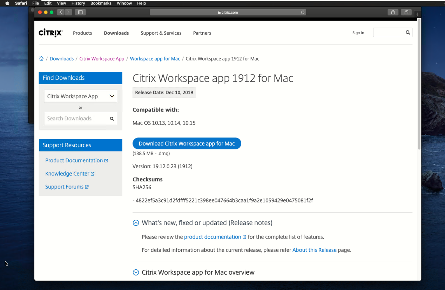Toggle Safari sidebar button
The image size is (445, 290).
pos(80,12)
